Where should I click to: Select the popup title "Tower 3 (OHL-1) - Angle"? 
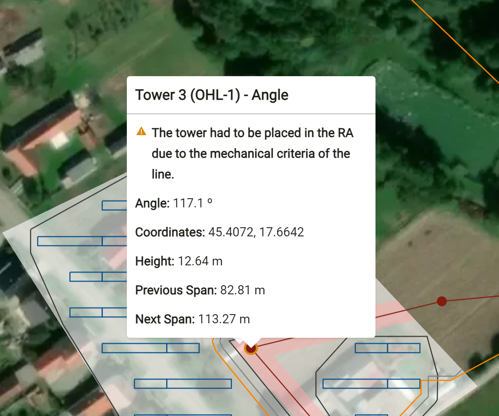[212, 95]
